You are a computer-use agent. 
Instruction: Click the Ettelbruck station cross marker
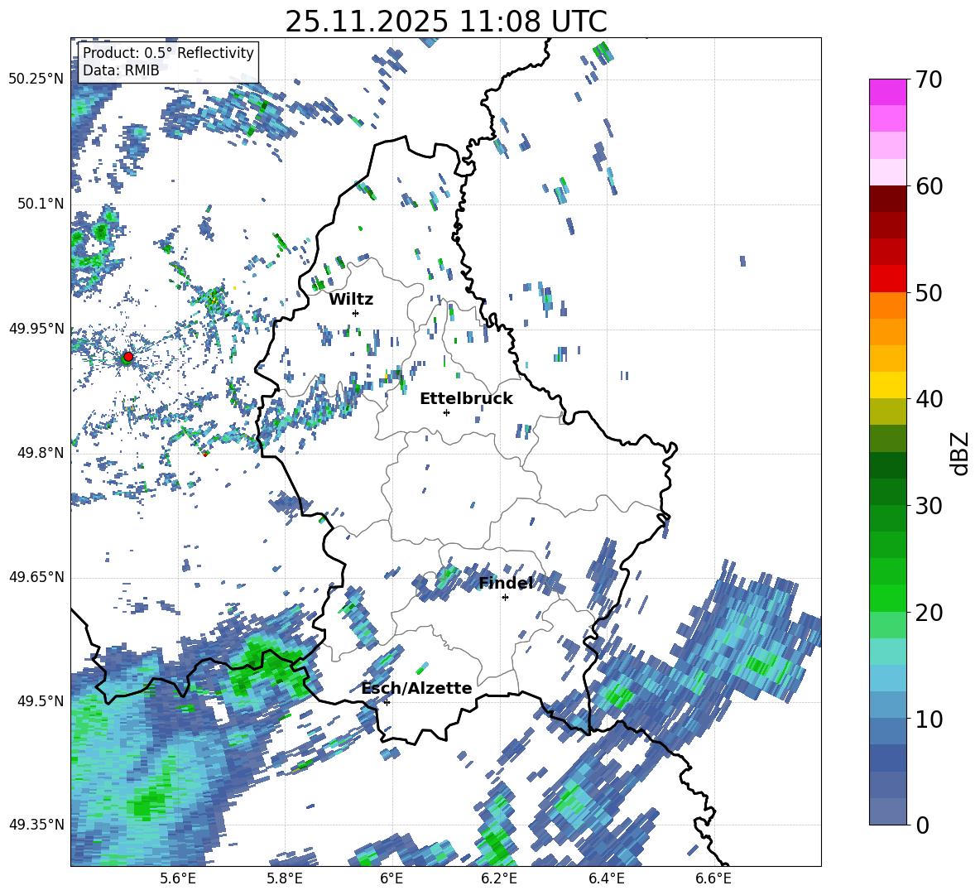(446, 412)
